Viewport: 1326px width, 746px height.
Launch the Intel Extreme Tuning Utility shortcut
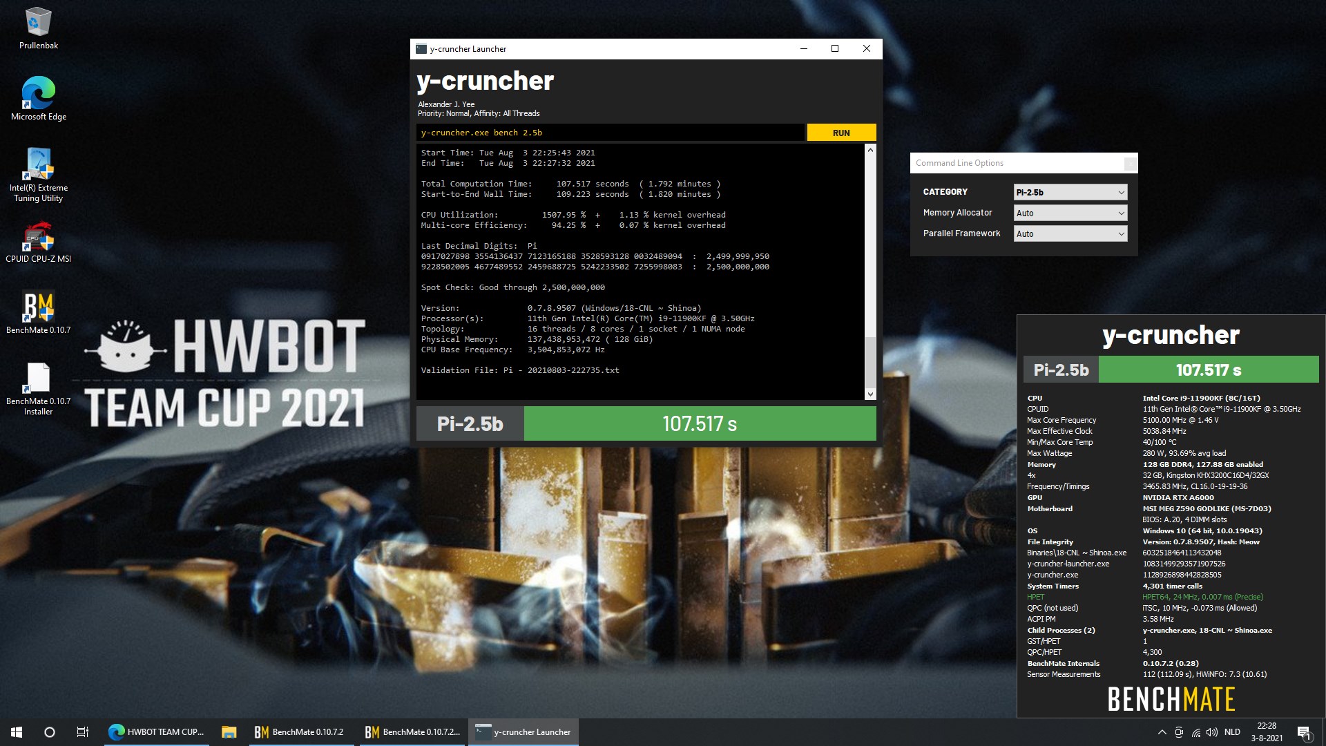click(38, 175)
